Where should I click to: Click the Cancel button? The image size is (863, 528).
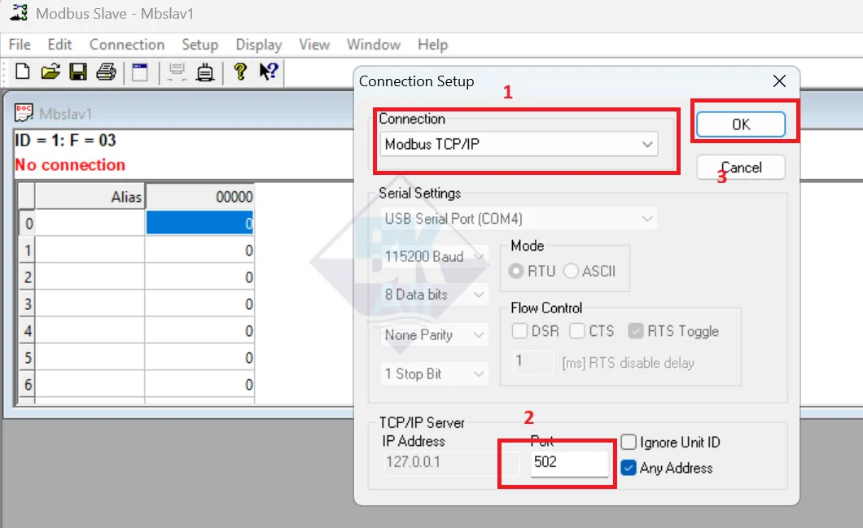[x=741, y=168]
